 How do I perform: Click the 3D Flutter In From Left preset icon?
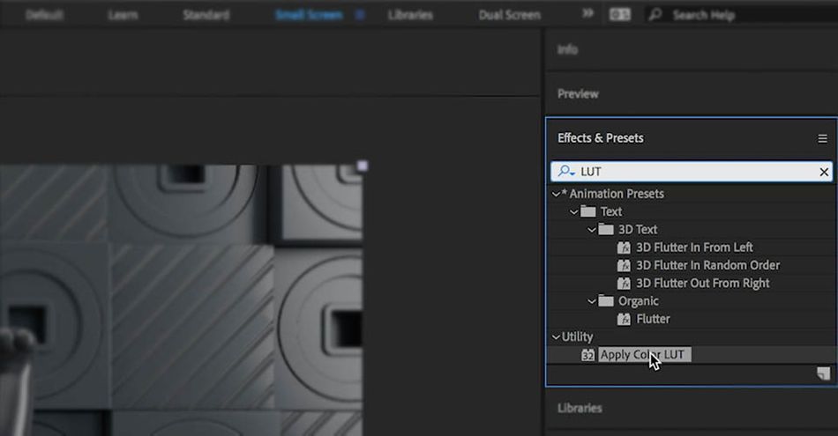point(624,248)
